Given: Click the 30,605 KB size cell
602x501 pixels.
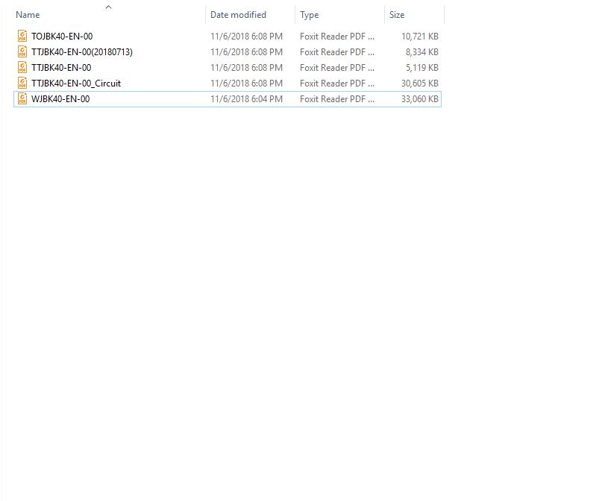Looking at the screenshot, I should (x=420, y=83).
